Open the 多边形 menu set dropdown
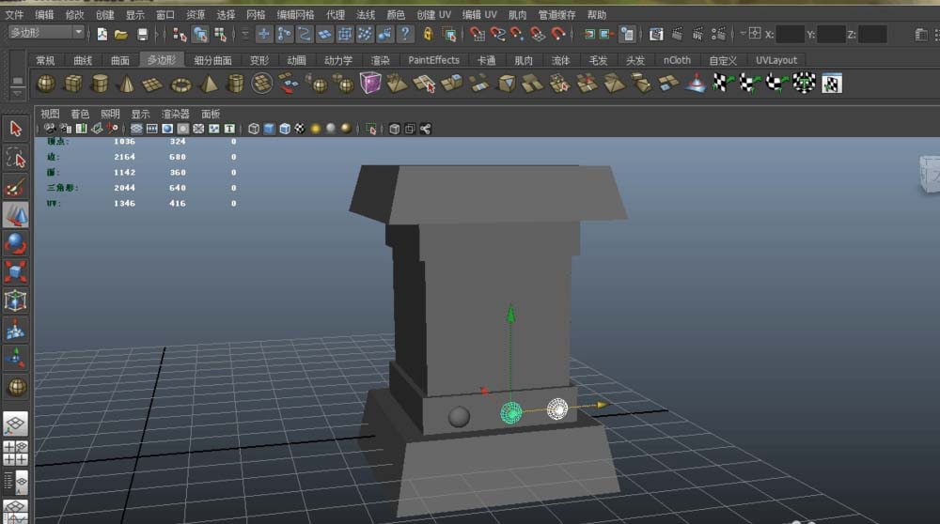The width and height of the screenshot is (940, 524). tap(46, 32)
